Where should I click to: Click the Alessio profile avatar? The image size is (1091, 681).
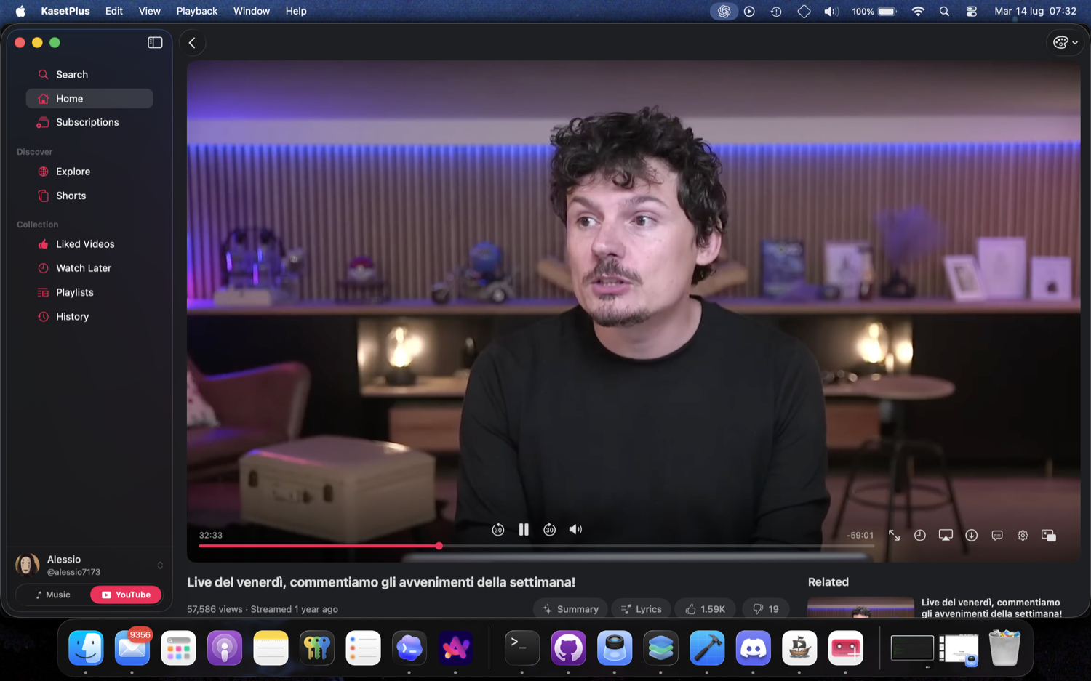[x=27, y=565]
